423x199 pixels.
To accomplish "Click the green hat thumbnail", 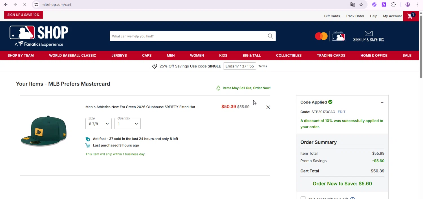I will (44, 131).
